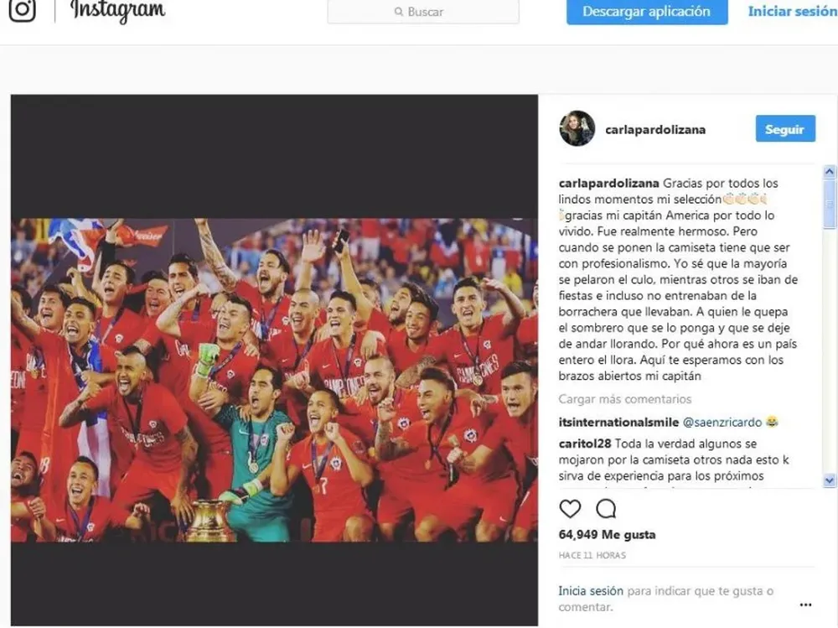Click the comments scrollbar down arrow
Image resolution: width=838 pixels, height=628 pixels.
coord(830,480)
